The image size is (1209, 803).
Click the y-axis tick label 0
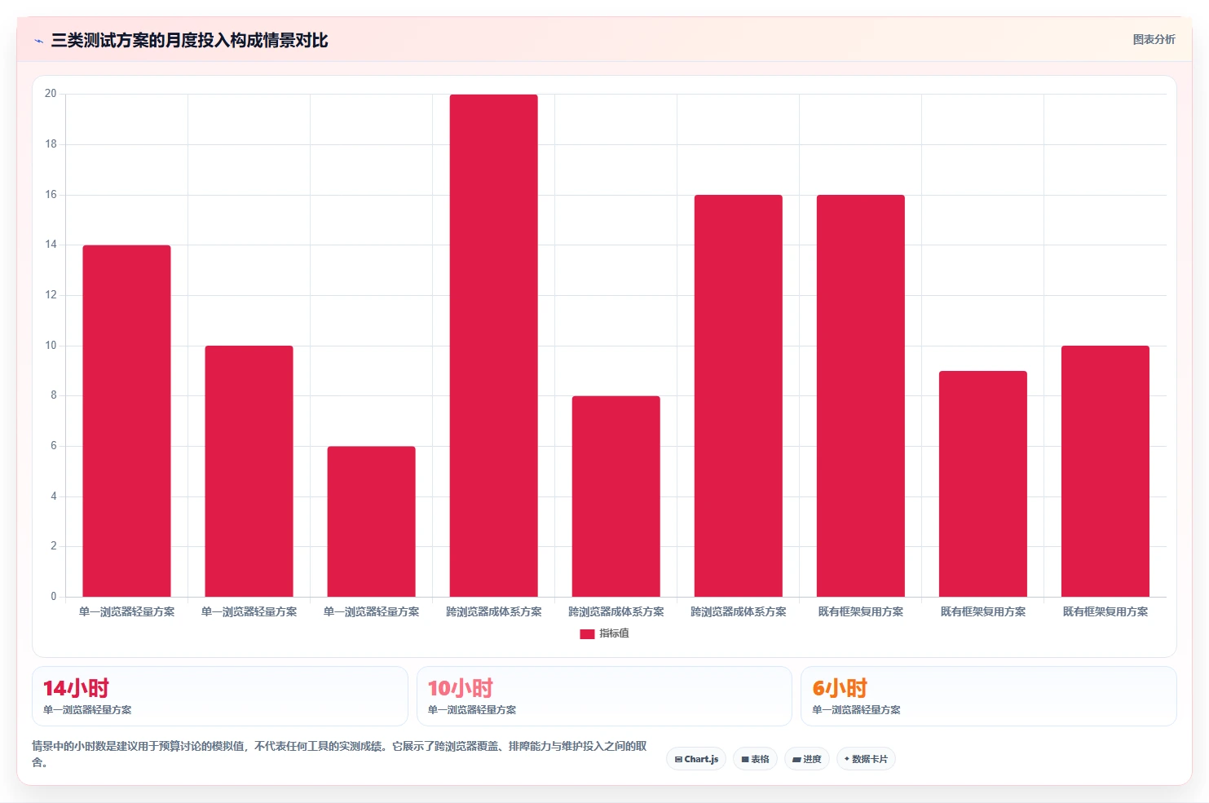[x=54, y=597]
